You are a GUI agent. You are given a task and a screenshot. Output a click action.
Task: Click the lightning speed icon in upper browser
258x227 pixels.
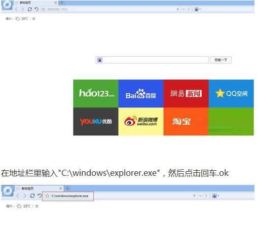tap(178, 9)
